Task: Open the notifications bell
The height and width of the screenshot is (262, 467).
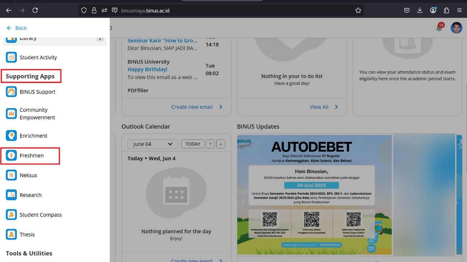Action: tap(439, 28)
